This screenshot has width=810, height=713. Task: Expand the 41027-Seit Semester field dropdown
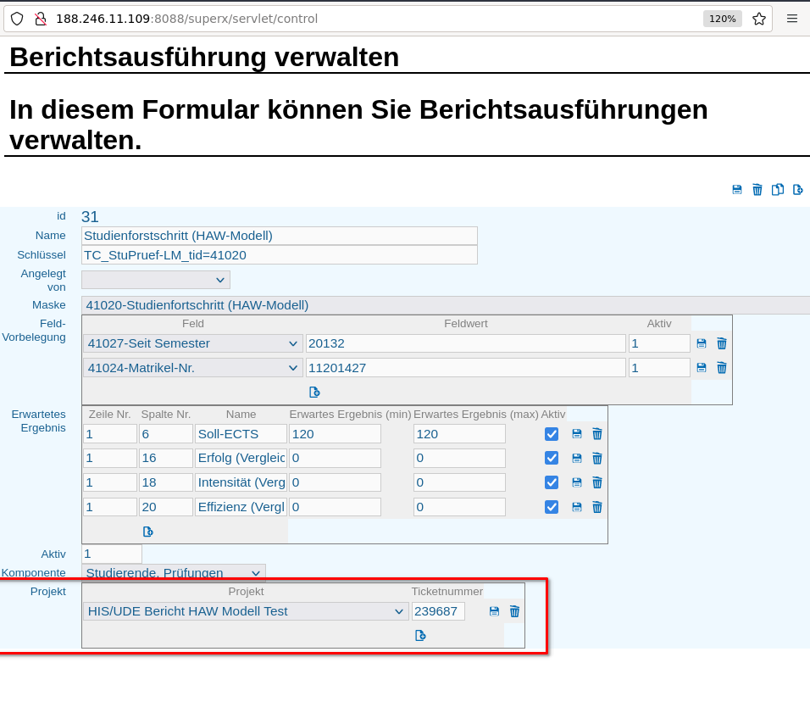tap(193, 343)
